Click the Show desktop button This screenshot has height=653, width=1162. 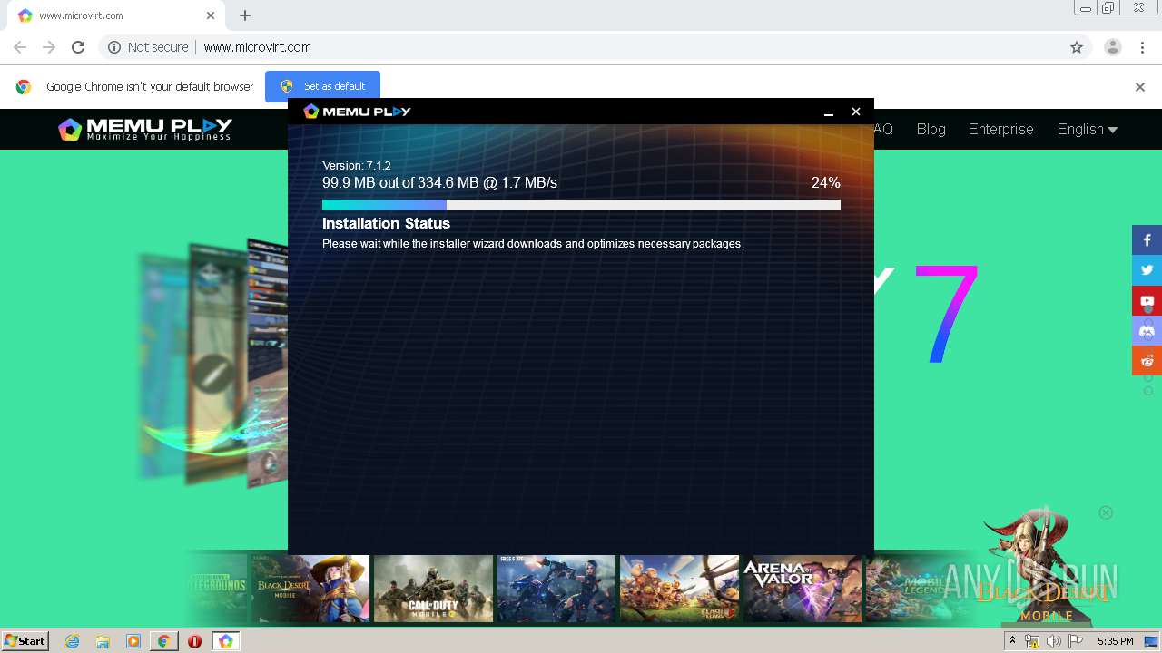(1152, 641)
